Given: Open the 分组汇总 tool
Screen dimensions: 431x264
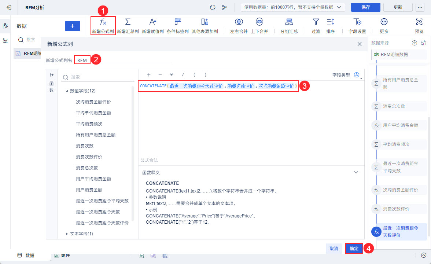Looking at the screenshot, I should (289, 26).
